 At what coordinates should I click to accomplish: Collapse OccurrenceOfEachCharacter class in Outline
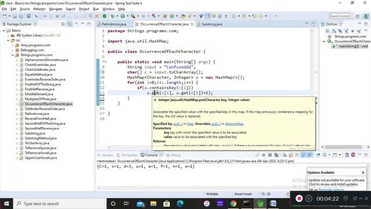tap(324, 41)
